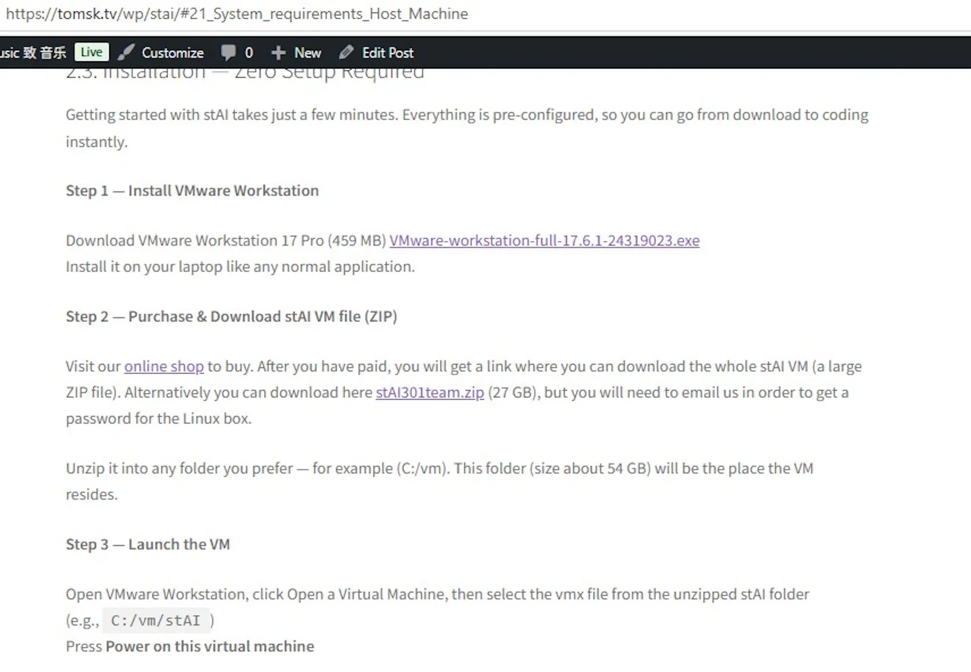Open the Customize admin bar item
The height and width of the screenshot is (672, 971).
point(161,53)
